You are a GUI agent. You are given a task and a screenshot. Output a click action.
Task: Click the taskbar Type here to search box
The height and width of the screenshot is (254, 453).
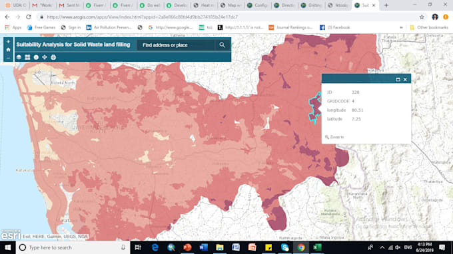72,247
